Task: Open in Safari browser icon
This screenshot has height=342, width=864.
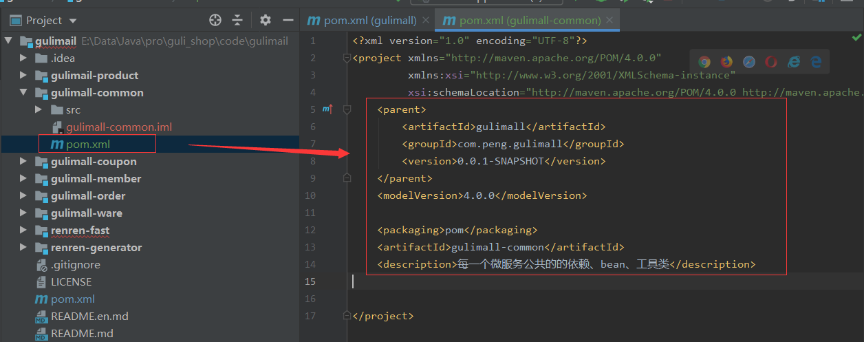Action: coord(749,62)
